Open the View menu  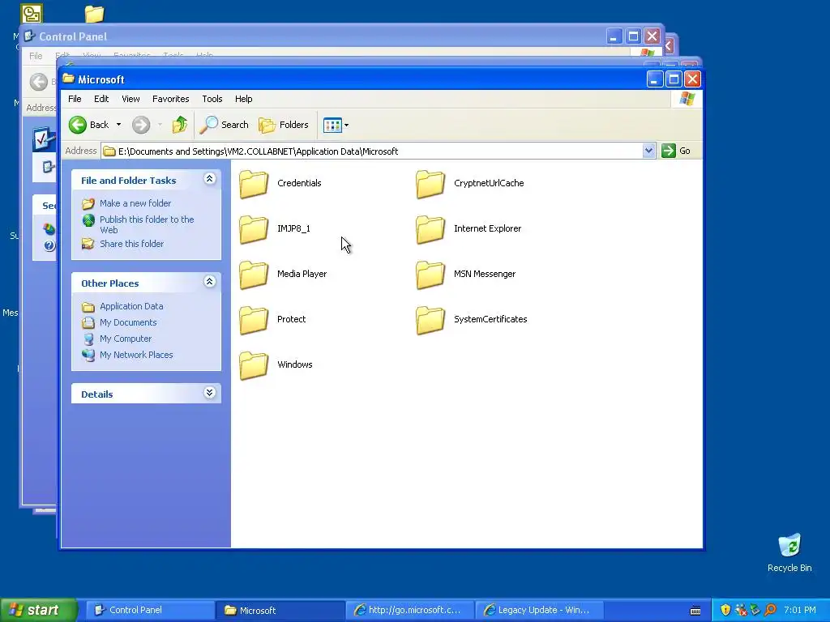pos(130,99)
